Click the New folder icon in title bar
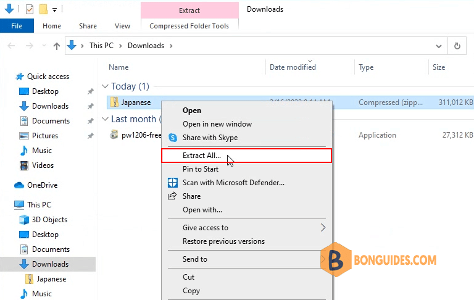Viewport: 474px width, 300px height. 43,9
